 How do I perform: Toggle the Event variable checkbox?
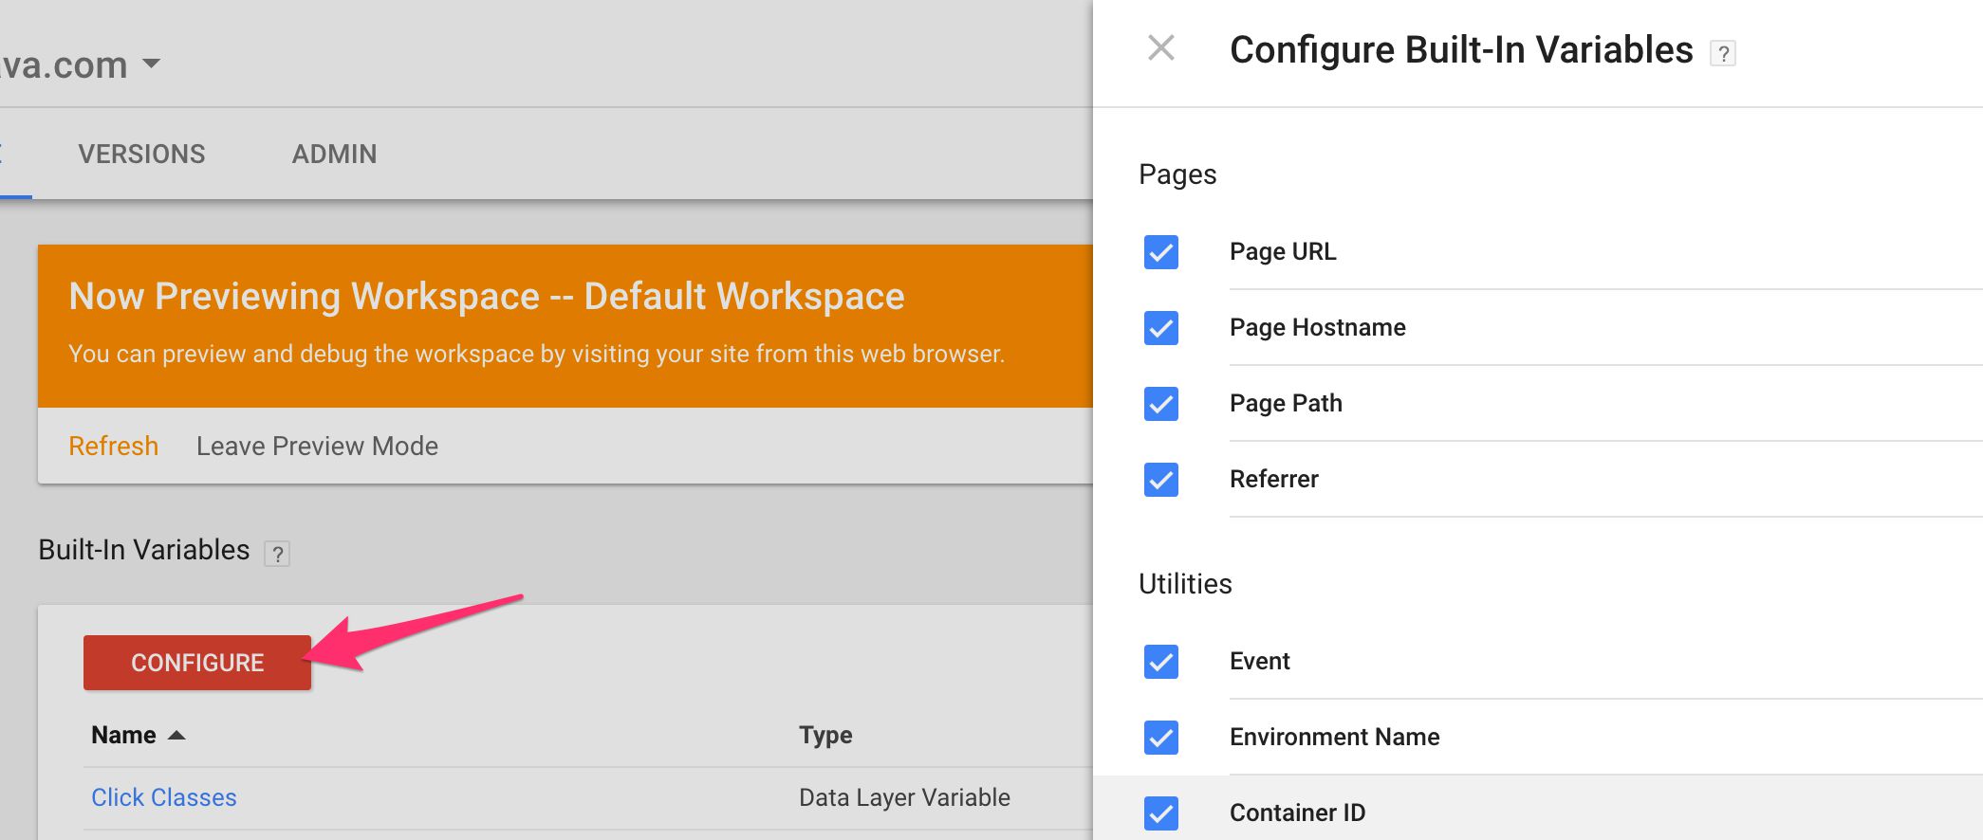point(1161,662)
